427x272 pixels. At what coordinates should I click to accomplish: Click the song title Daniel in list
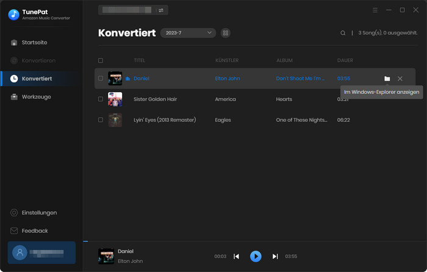click(142, 79)
